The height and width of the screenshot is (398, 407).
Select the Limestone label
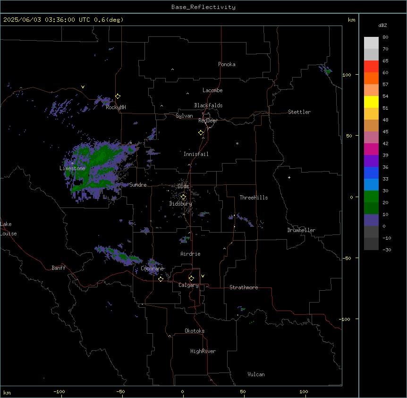pos(72,168)
